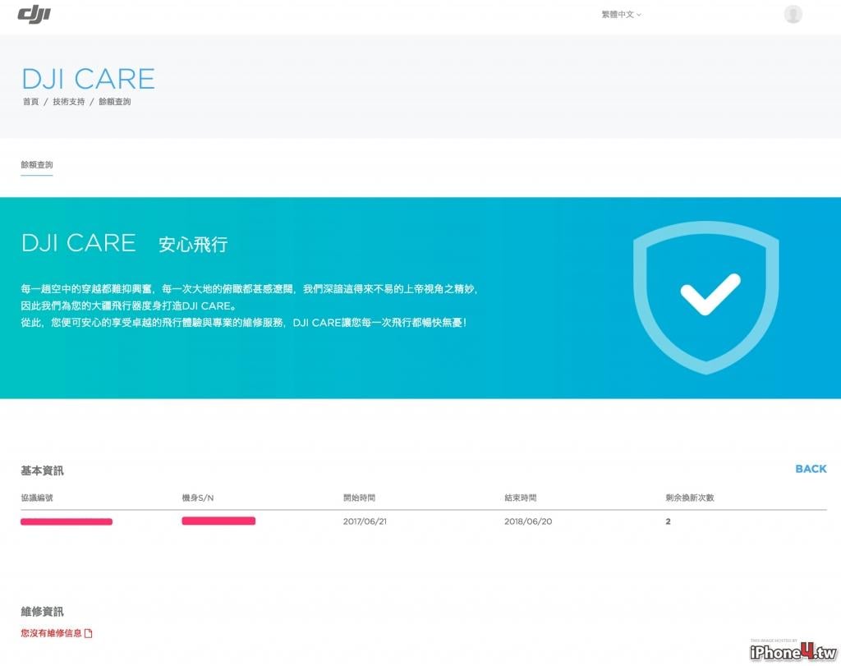Click the 結束時間 column header

pos(520,498)
